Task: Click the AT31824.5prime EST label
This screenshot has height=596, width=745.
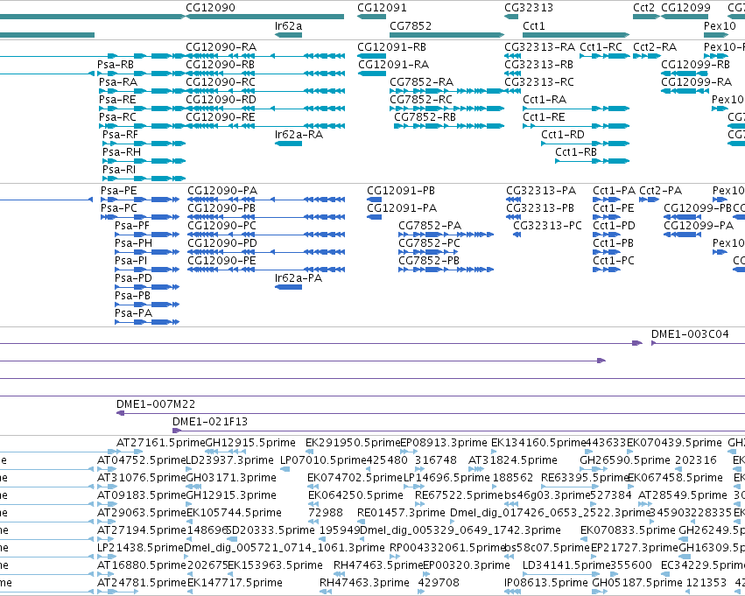Action: 513,460
